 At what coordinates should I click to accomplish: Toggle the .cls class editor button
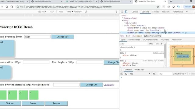coord(157,44)
